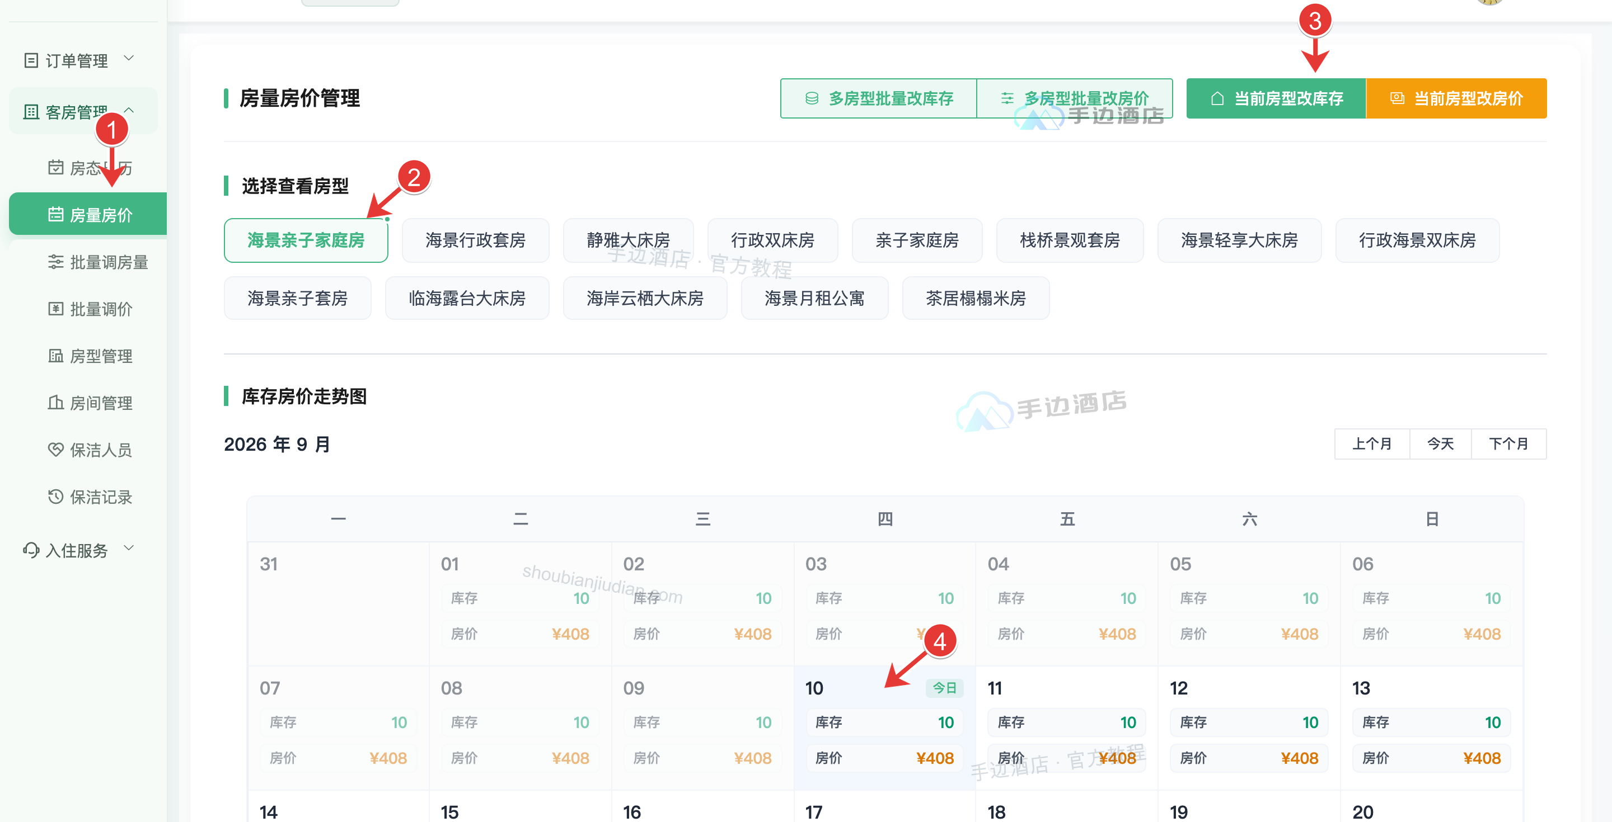This screenshot has width=1612, height=822.
Task: Click the 批量调价 yen icon
Action: click(56, 309)
